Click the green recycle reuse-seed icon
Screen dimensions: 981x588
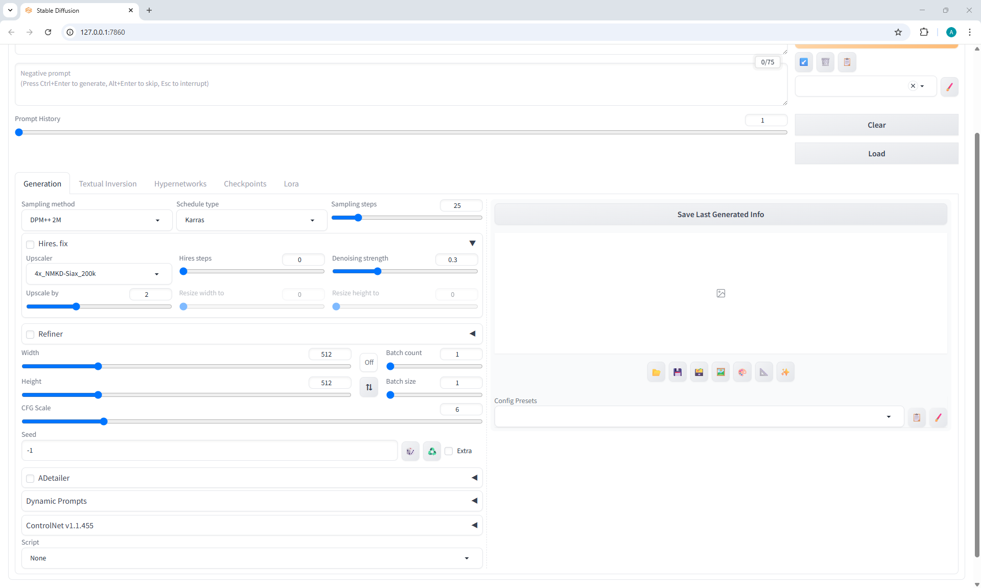pos(432,451)
